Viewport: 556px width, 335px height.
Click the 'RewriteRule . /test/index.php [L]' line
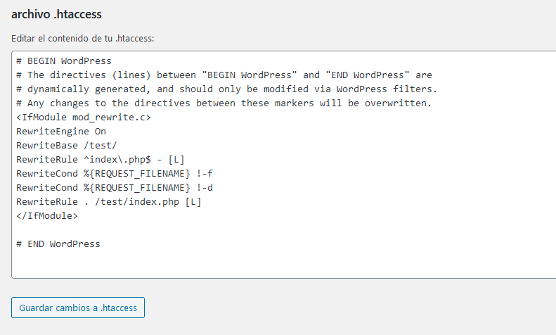pyautogui.click(x=109, y=202)
